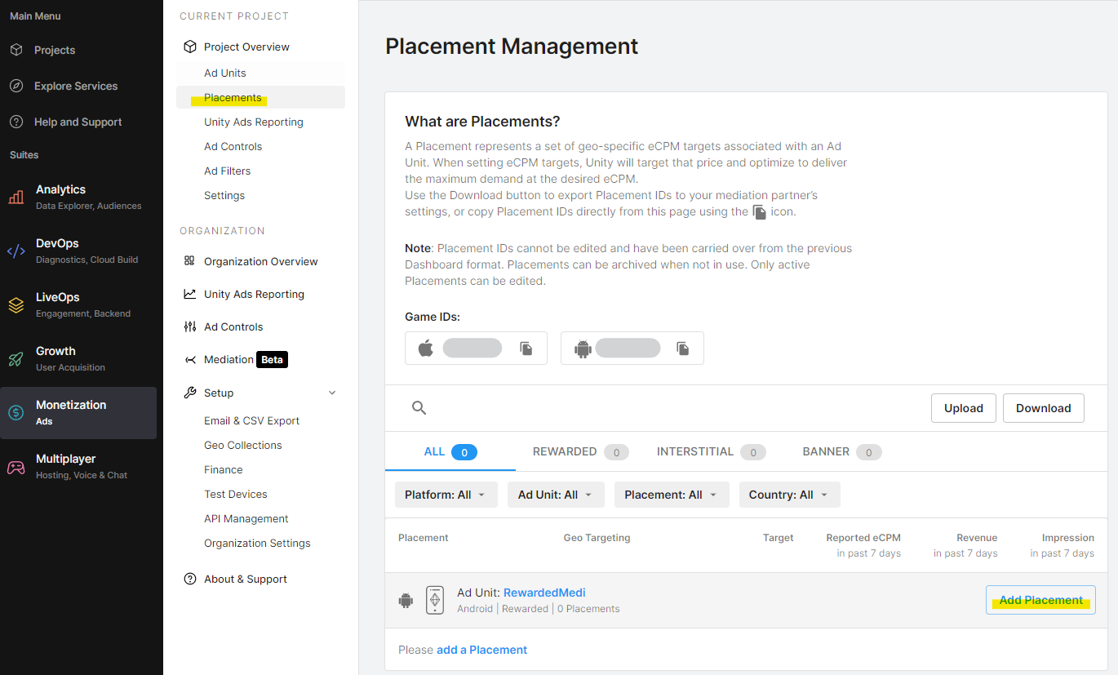Click the search magnifier icon
The height and width of the screenshot is (675, 1118).
coord(419,408)
